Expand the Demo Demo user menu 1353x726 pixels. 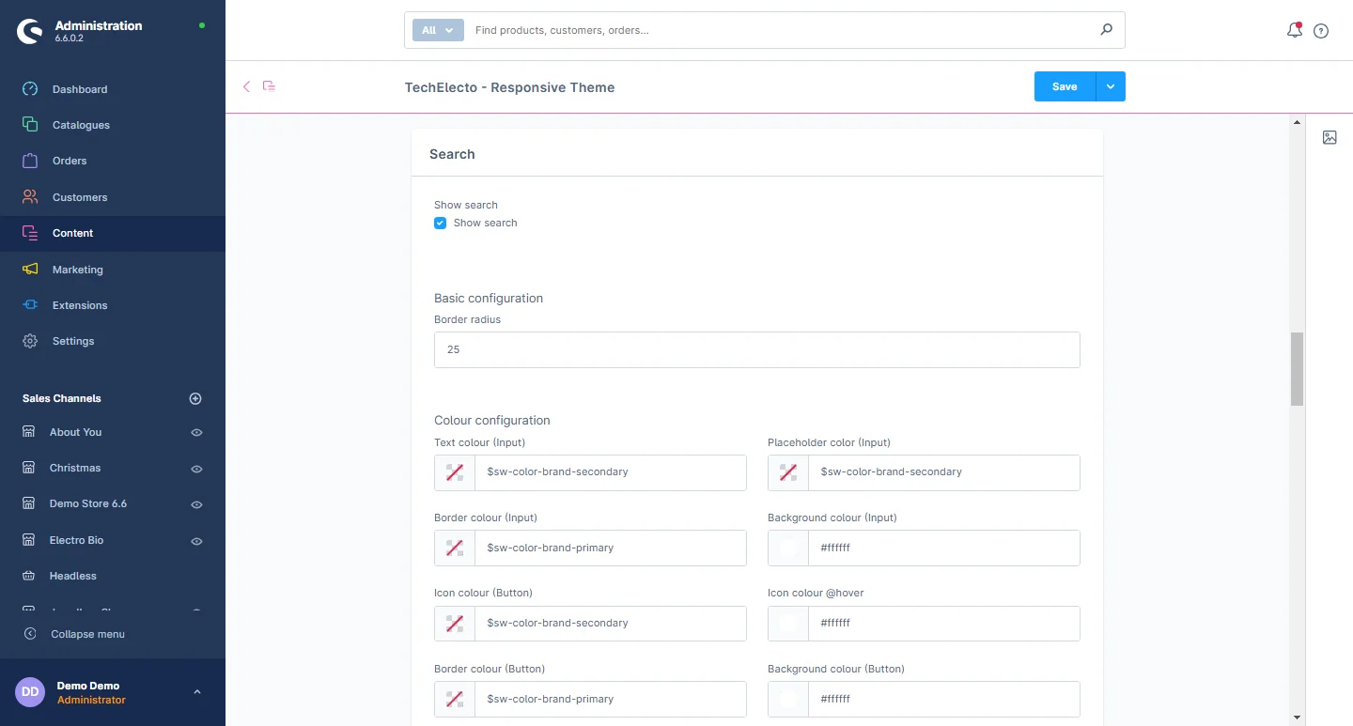197,692
